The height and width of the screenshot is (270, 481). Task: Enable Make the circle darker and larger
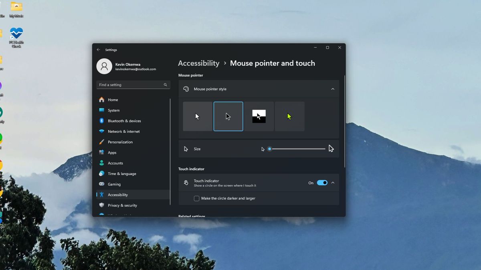(196, 198)
